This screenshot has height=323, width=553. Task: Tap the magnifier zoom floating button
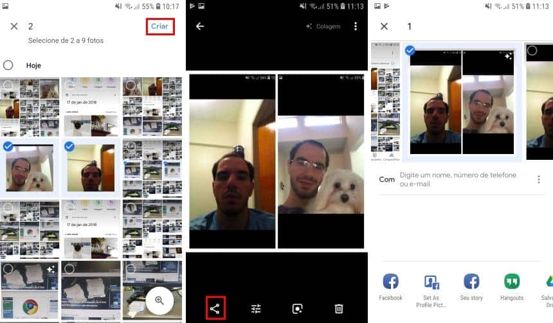(159, 301)
